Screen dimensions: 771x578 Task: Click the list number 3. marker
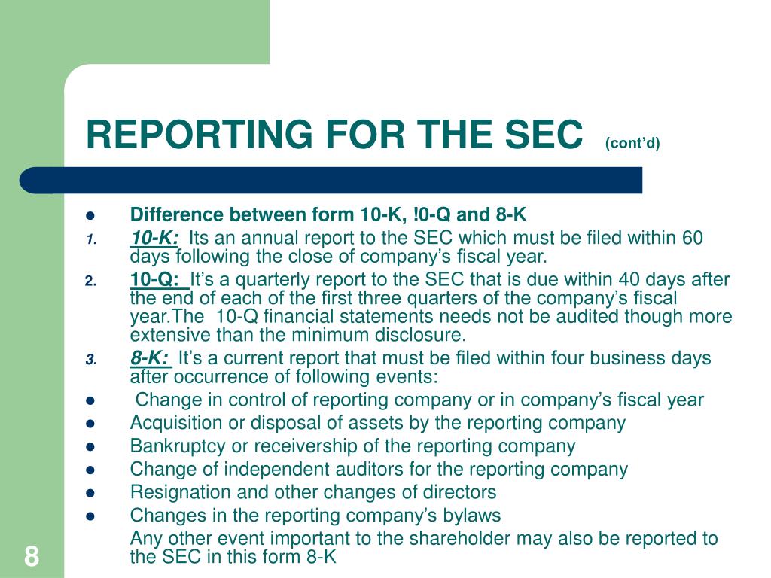pyautogui.click(x=91, y=360)
